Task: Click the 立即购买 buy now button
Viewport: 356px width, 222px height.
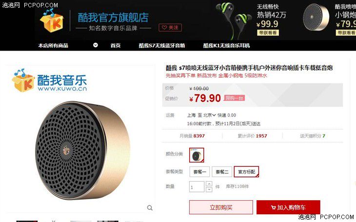Action: (221, 207)
